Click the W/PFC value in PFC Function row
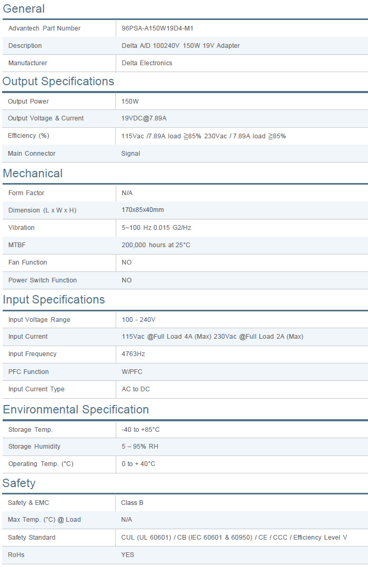This screenshot has height=567, width=368. (132, 372)
